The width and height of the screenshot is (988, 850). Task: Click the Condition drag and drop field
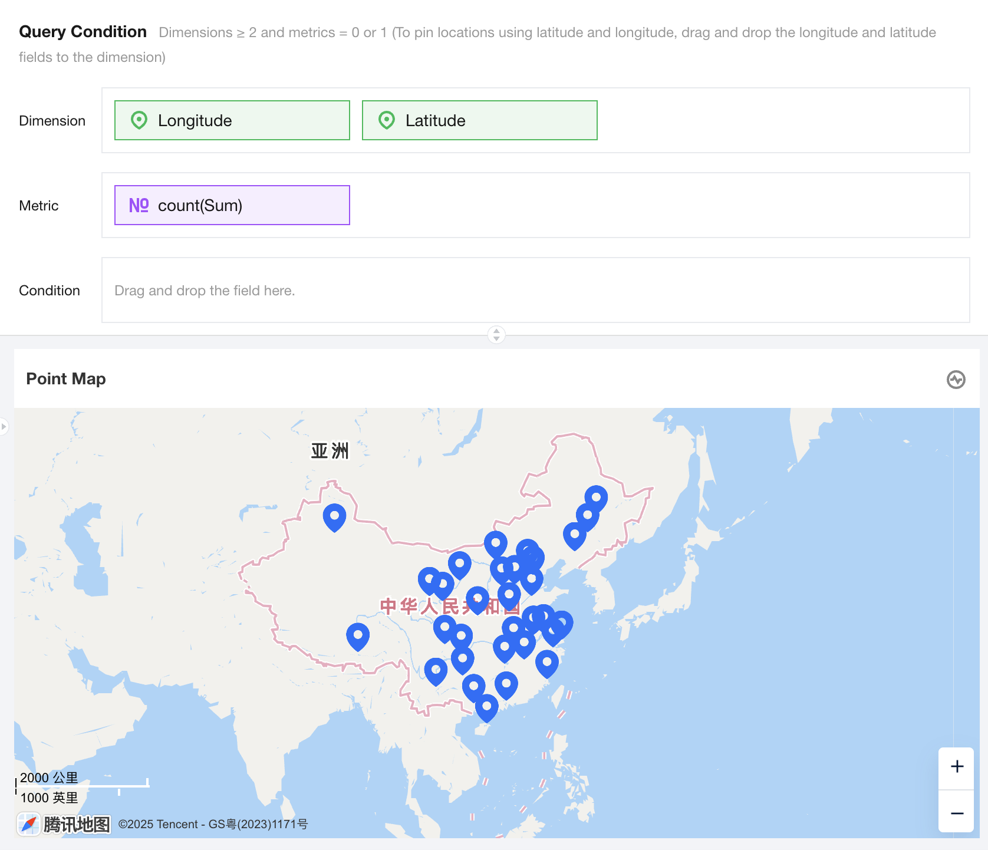coord(535,290)
